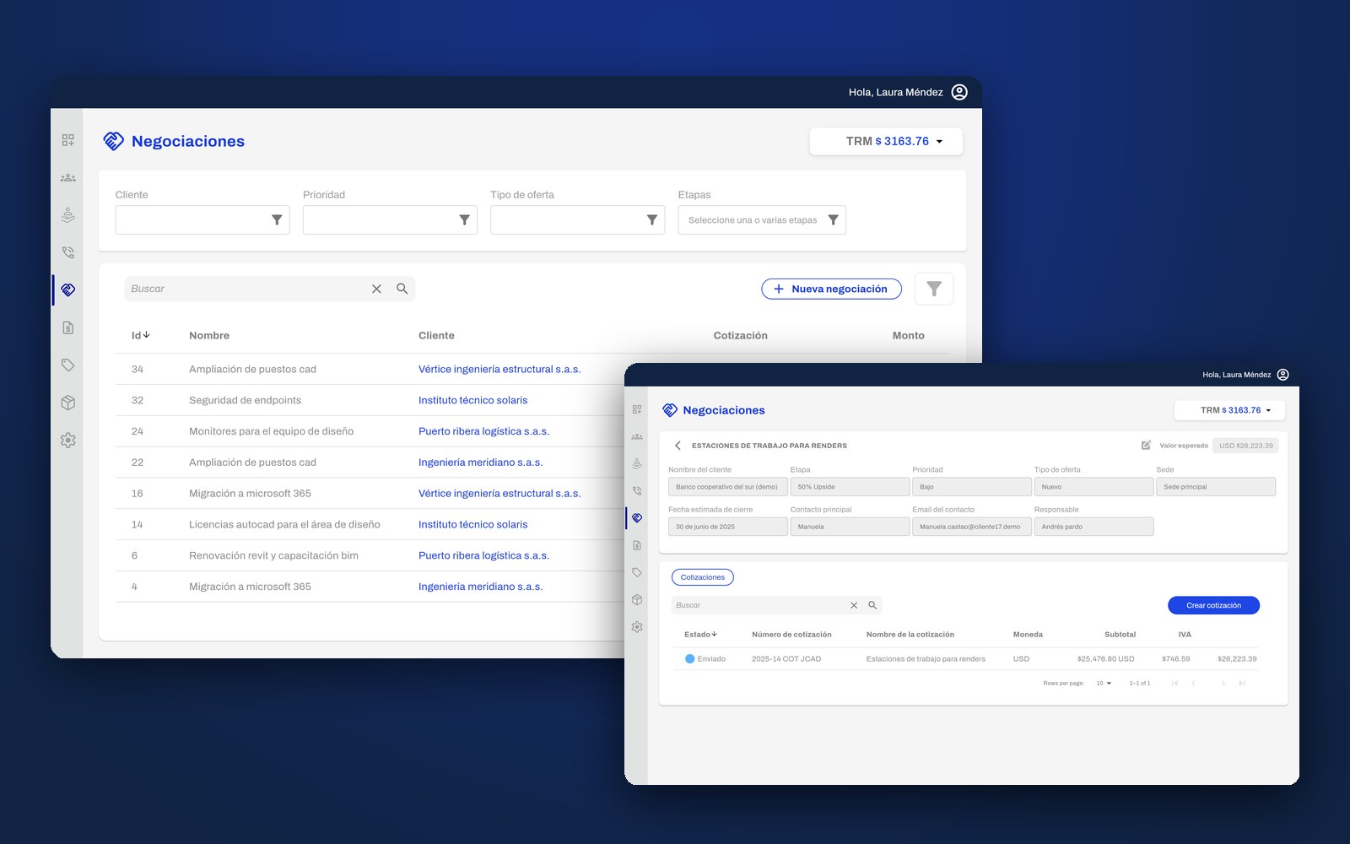
Task: Click search magnifier in front window Buscar field
Action: (872, 605)
